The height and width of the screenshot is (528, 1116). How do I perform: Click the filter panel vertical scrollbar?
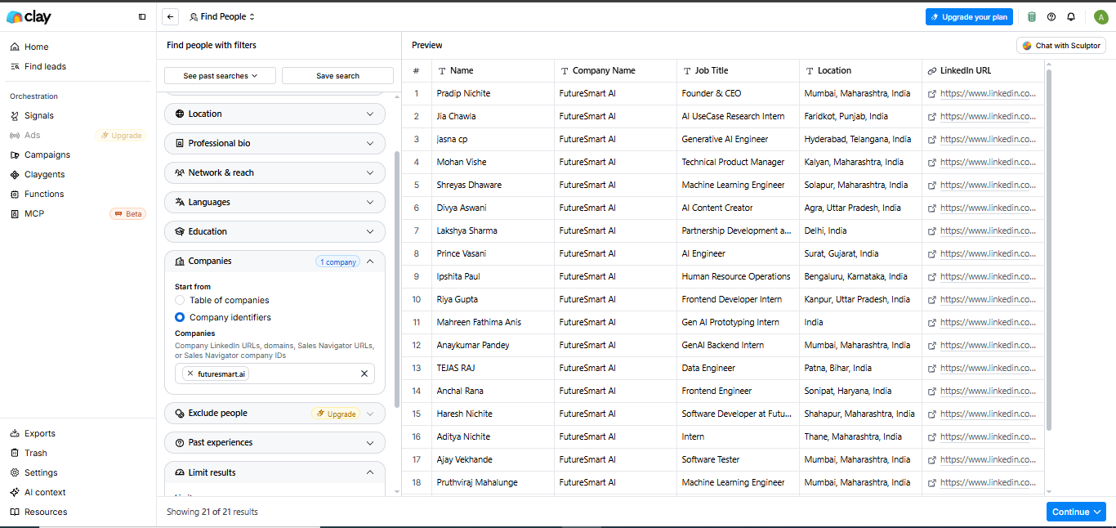(397, 278)
